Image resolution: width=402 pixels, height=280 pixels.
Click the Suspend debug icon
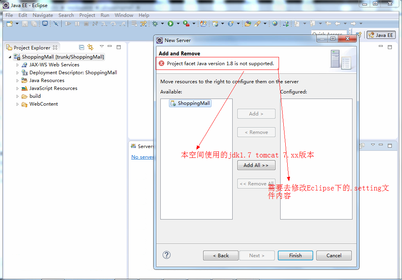tap(77, 24)
